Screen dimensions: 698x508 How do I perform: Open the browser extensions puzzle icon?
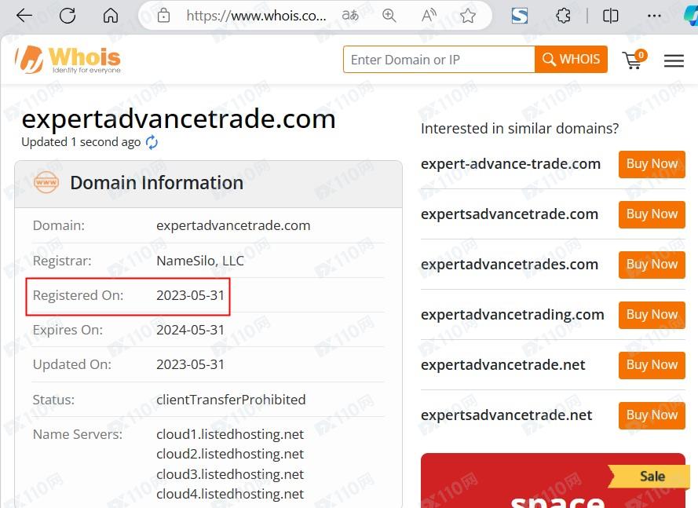(563, 16)
